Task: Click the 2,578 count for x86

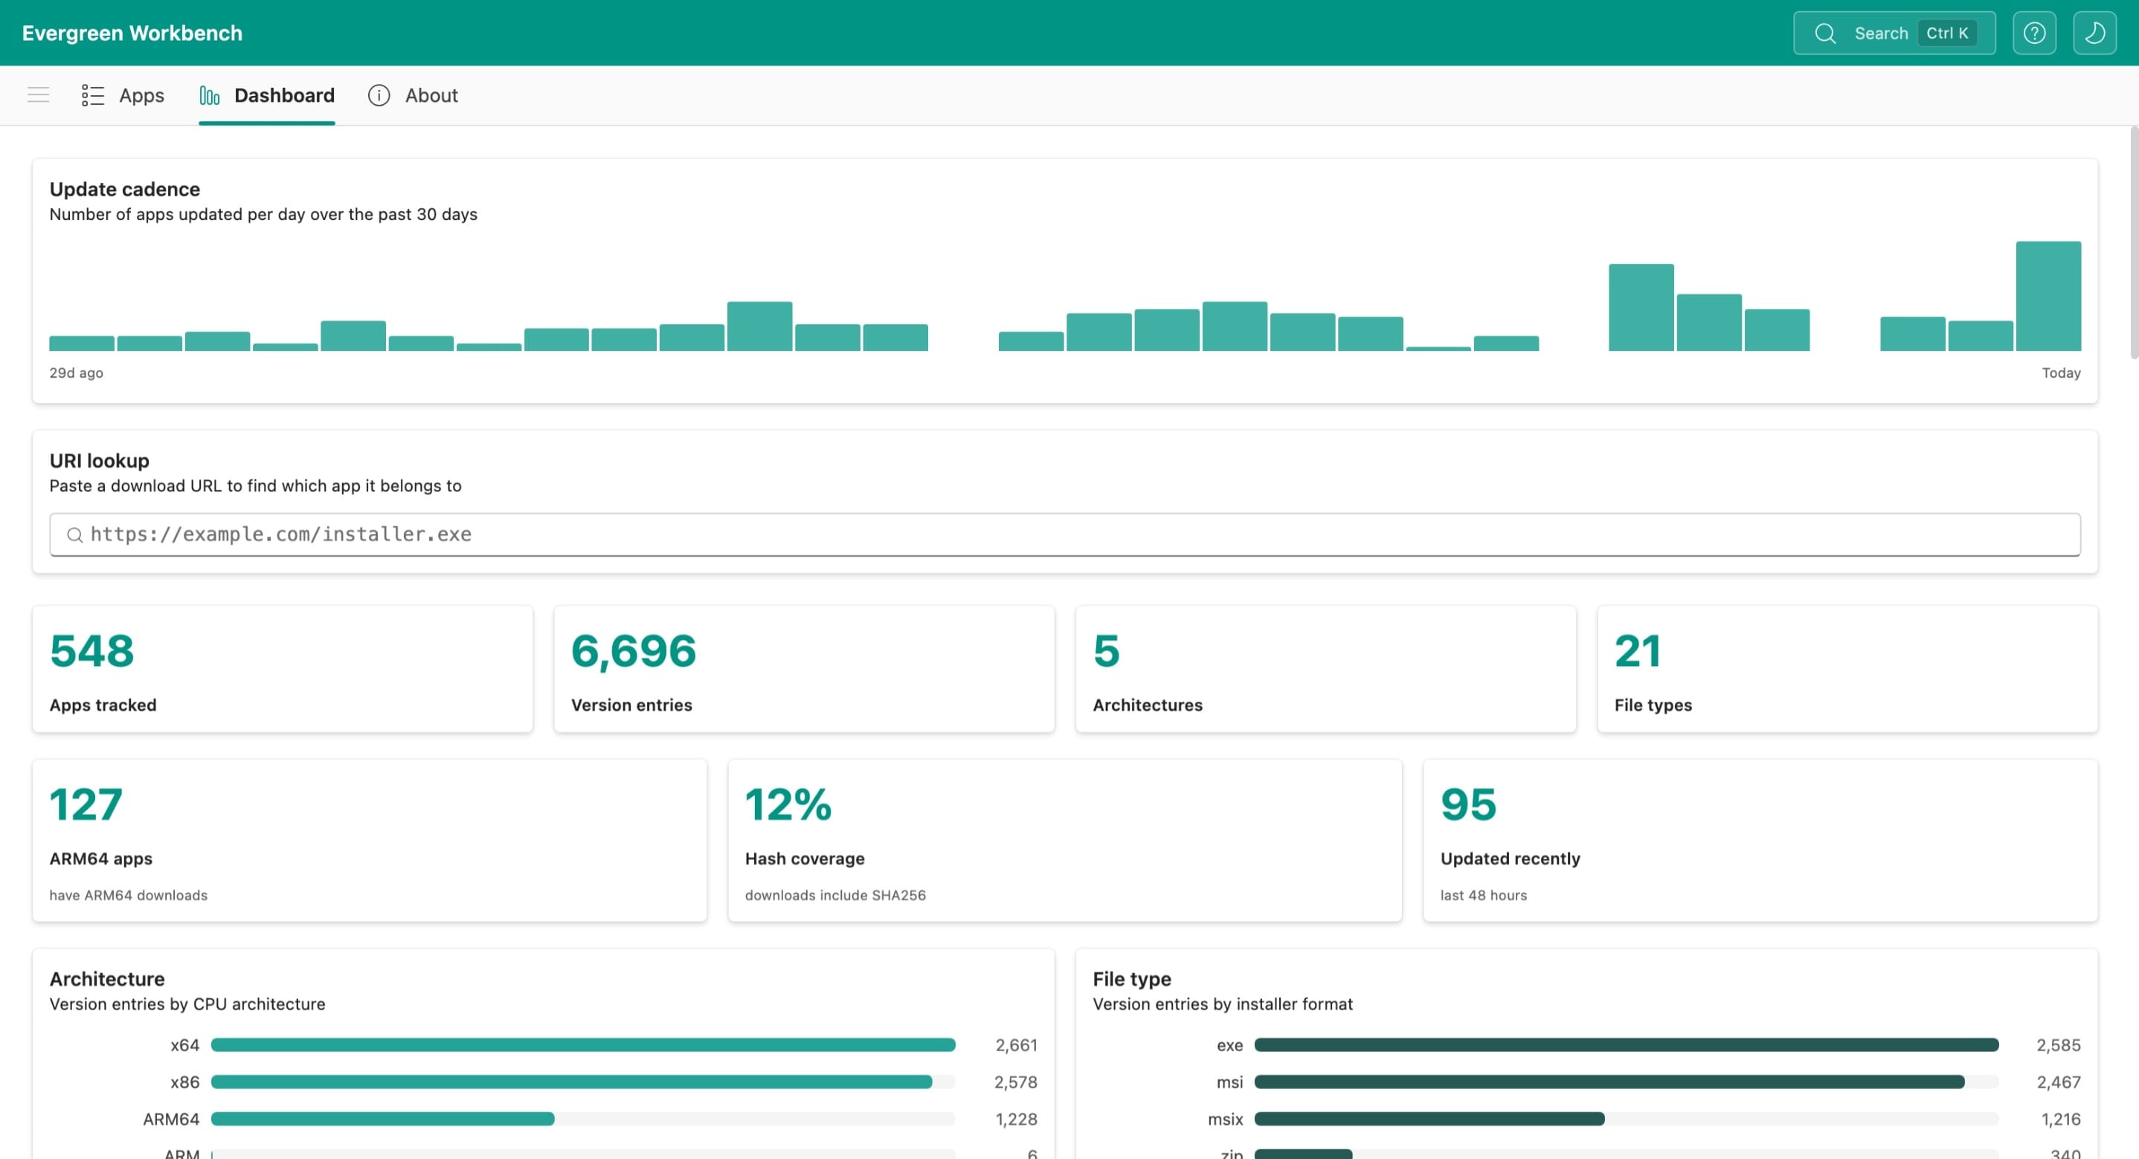Action: [x=1015, y=1082]
